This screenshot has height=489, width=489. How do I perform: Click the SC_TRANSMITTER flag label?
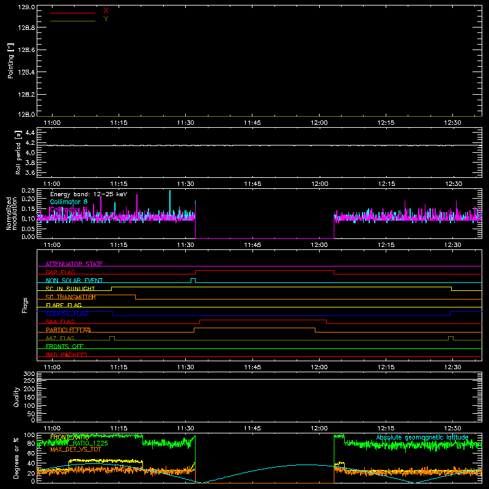pos(71,297)
